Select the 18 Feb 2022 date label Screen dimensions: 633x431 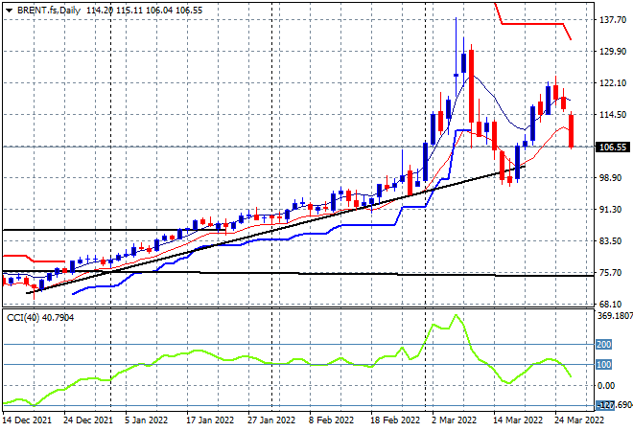[395, 420]
